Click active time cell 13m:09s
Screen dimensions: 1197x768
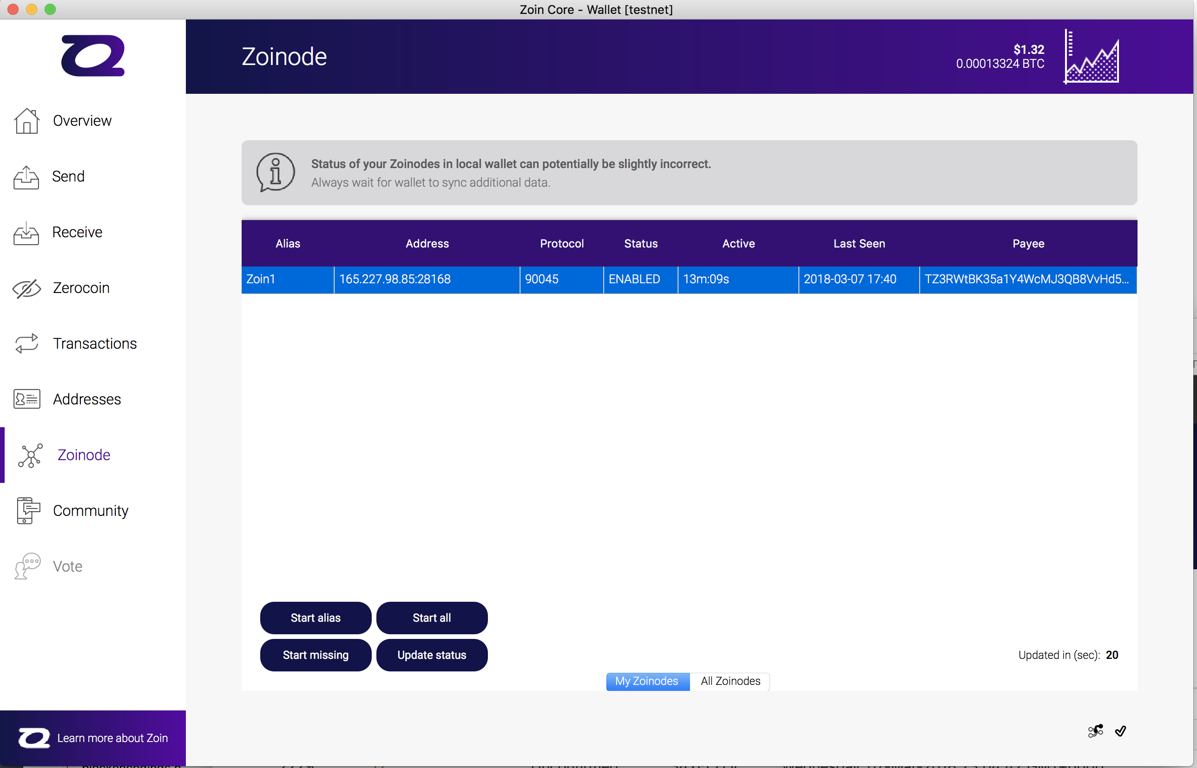(738, 279)
